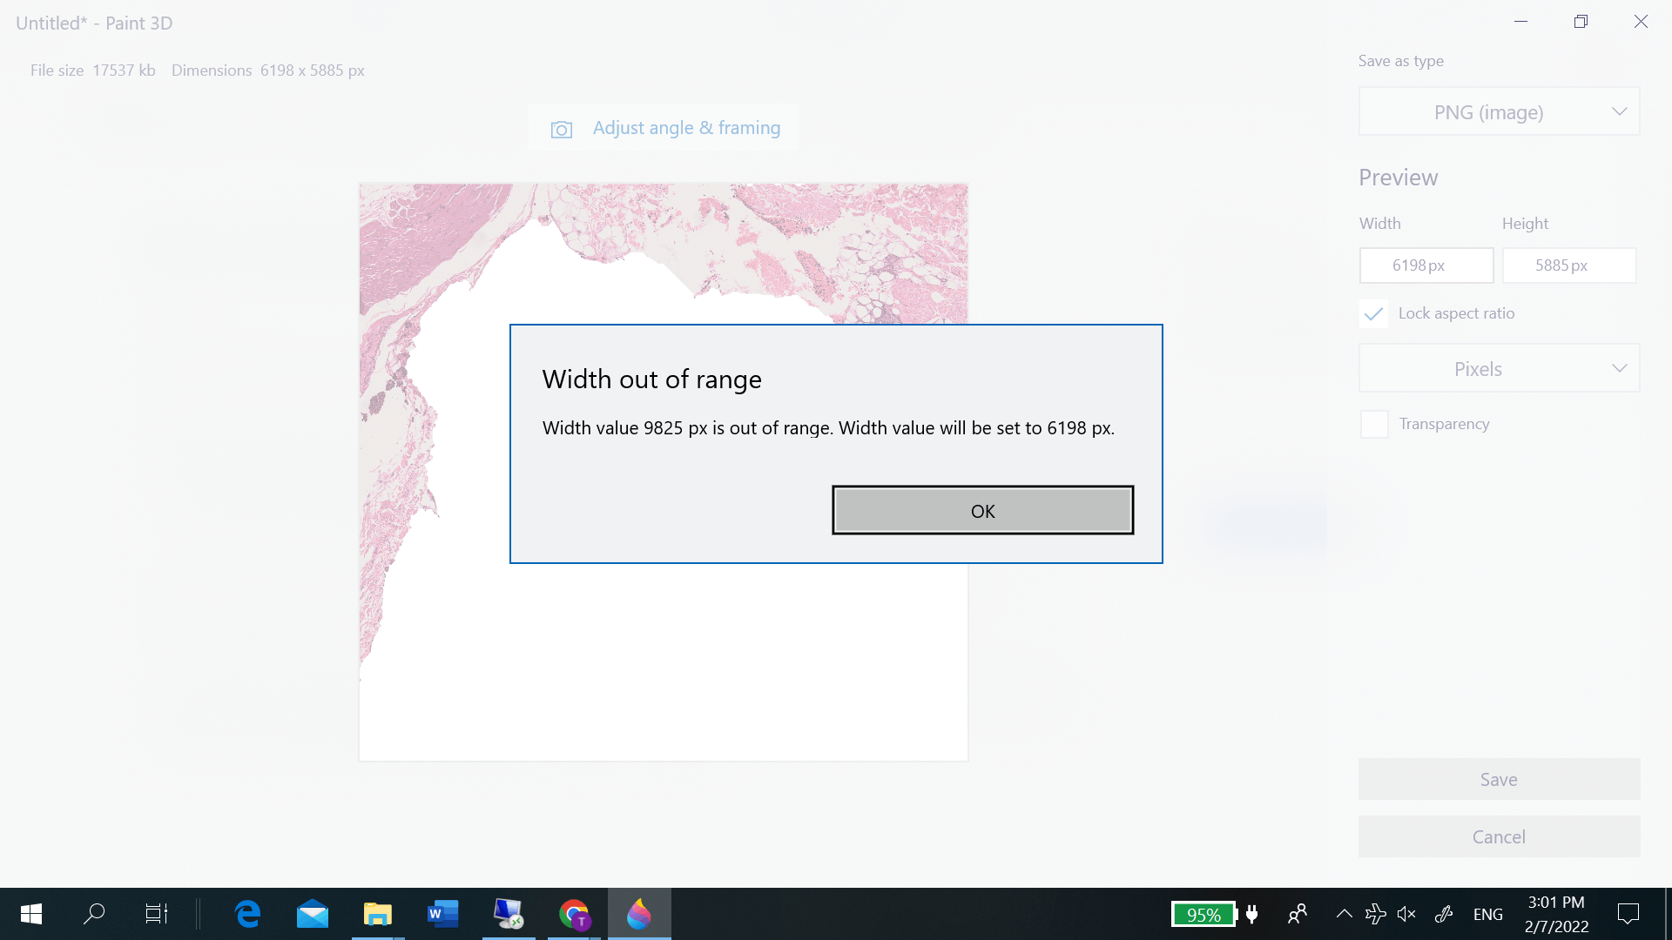Click the Paint 3D app icon in taskbar
This screenshot has height=940, width=1672.
point(640,914)
